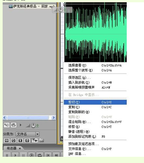Choose 静音(进程)(M) from the context menu
Image resolution: width=144 pixels, height=163 pixels.
click(x=95, y=132)
